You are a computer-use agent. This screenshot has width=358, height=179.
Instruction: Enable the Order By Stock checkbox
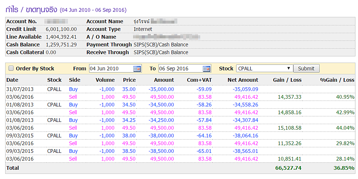pyautogui.click(x=11, y=68)
